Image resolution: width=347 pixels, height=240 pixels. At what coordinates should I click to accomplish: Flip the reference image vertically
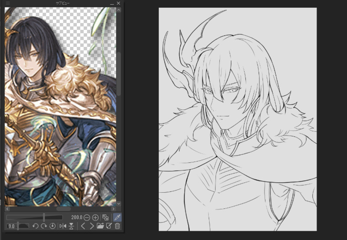[71, 226]
